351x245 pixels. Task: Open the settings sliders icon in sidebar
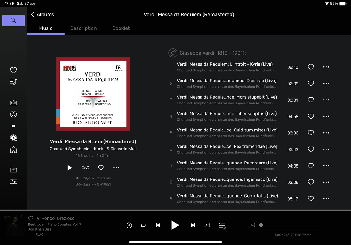click(x=13, y=182)
